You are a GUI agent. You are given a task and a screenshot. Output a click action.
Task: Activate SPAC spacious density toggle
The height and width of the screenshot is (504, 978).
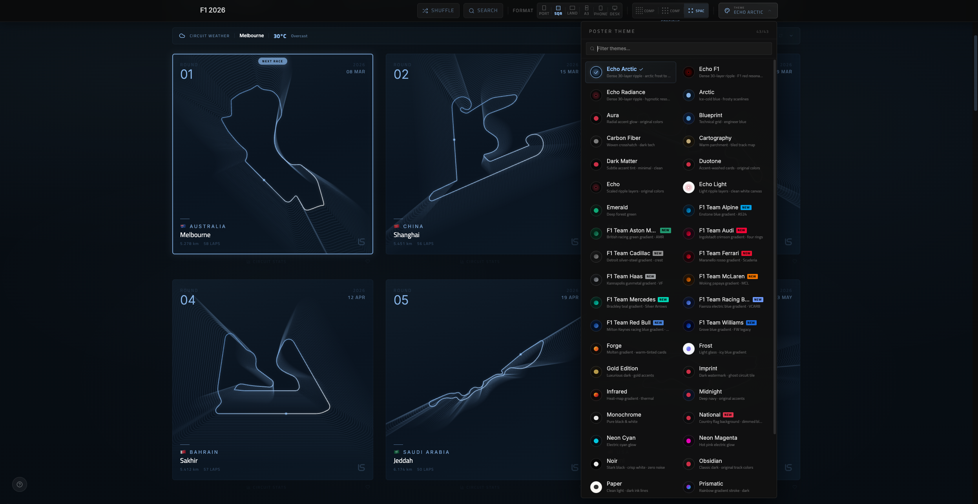click(x=696, y=11)
